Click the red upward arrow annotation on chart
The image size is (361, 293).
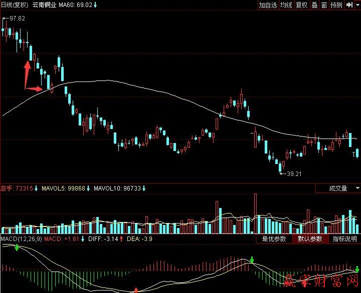(x=28, y=69)
